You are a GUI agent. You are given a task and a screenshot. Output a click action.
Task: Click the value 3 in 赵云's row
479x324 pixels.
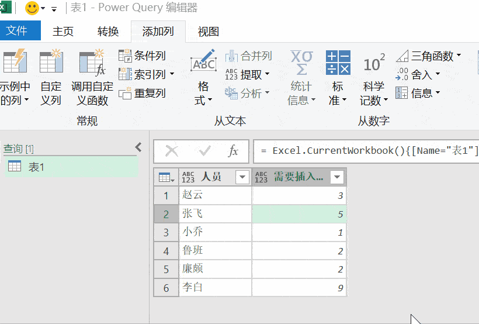click(x=299, y=195)
